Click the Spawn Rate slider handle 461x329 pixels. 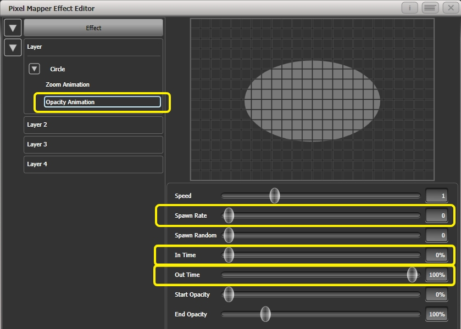pos(227,215)
